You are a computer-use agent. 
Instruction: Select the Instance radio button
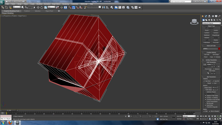pyautogui.click(x=215, y=57)
